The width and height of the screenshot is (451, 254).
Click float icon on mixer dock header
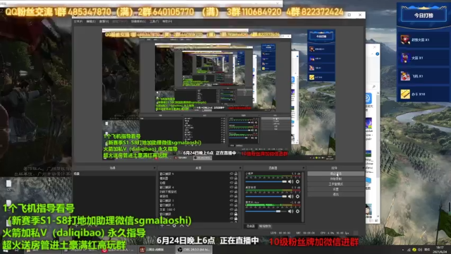click(x=304, y=168)
